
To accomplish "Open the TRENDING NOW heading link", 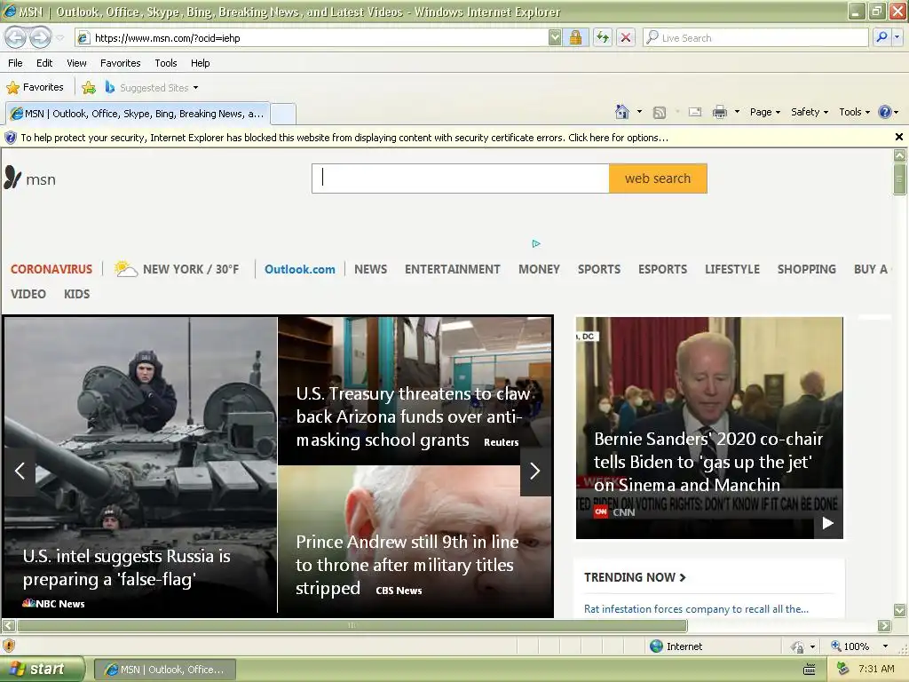I will (635, 577).
